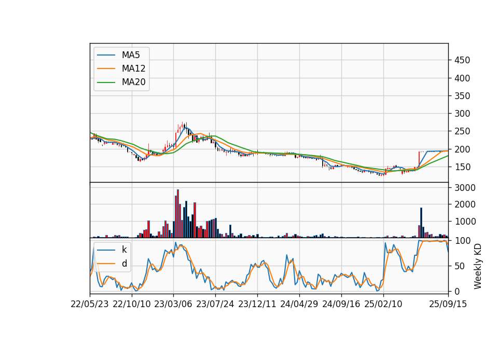Screen dimensions: 498x358
Task: Click the 400 price axis tick
Action: (462, 78)
